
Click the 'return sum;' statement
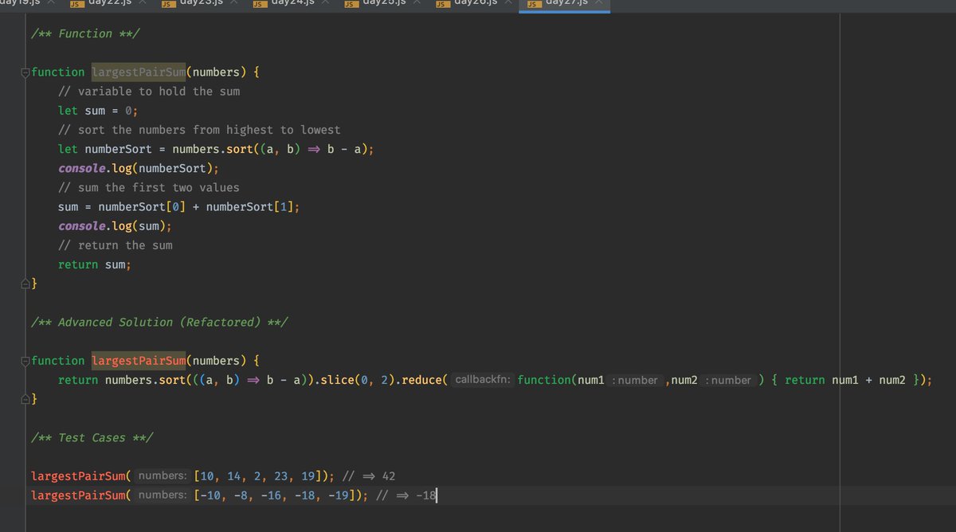pyautogui.click(x=95, y=264)
